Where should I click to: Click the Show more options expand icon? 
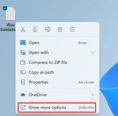(23, 107)
